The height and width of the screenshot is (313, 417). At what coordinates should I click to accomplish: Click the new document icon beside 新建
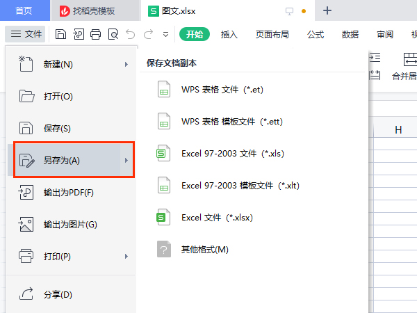pos(26,64)
